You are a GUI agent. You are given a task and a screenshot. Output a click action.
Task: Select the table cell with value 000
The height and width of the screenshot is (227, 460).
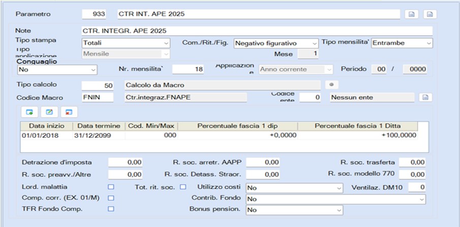click(151, 135)
